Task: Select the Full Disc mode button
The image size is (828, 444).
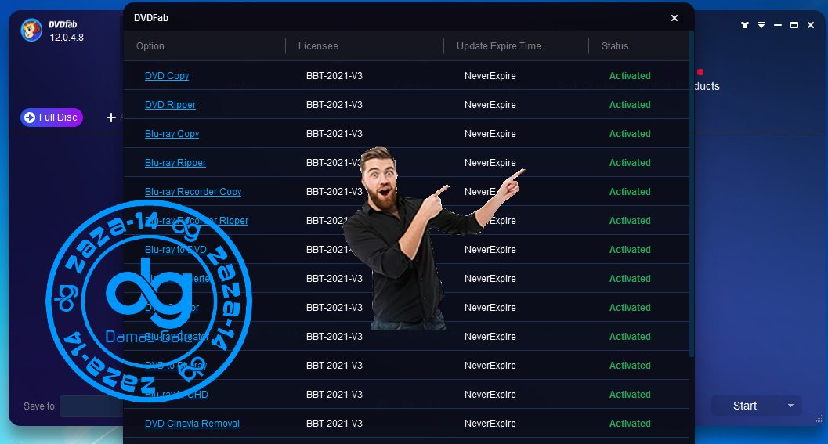Action: (51, 117)
